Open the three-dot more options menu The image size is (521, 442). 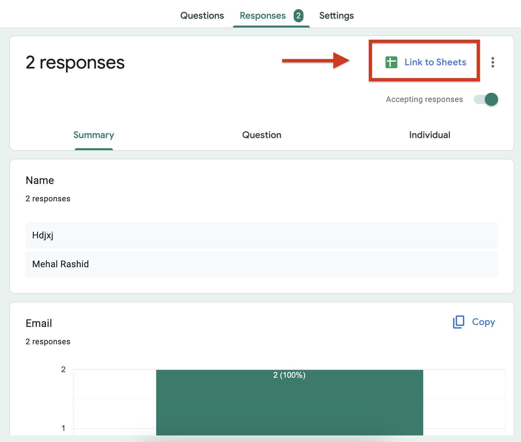click(492, 62)
